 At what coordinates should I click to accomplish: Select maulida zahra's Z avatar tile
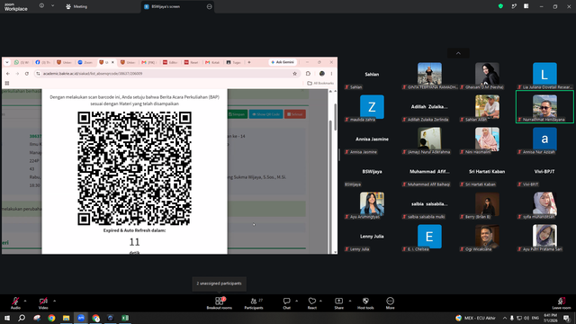coord(372,107)
